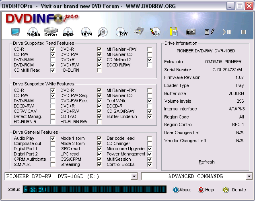Toggle the Streaming checkbox

click(99, 164)
